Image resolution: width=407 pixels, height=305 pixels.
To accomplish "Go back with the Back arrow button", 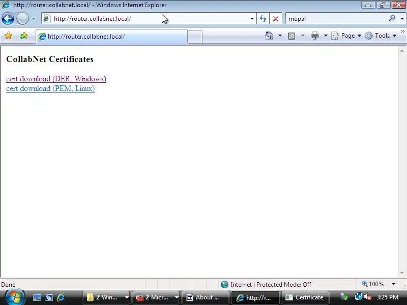I will pyautogui.click(x=8, y=19).
